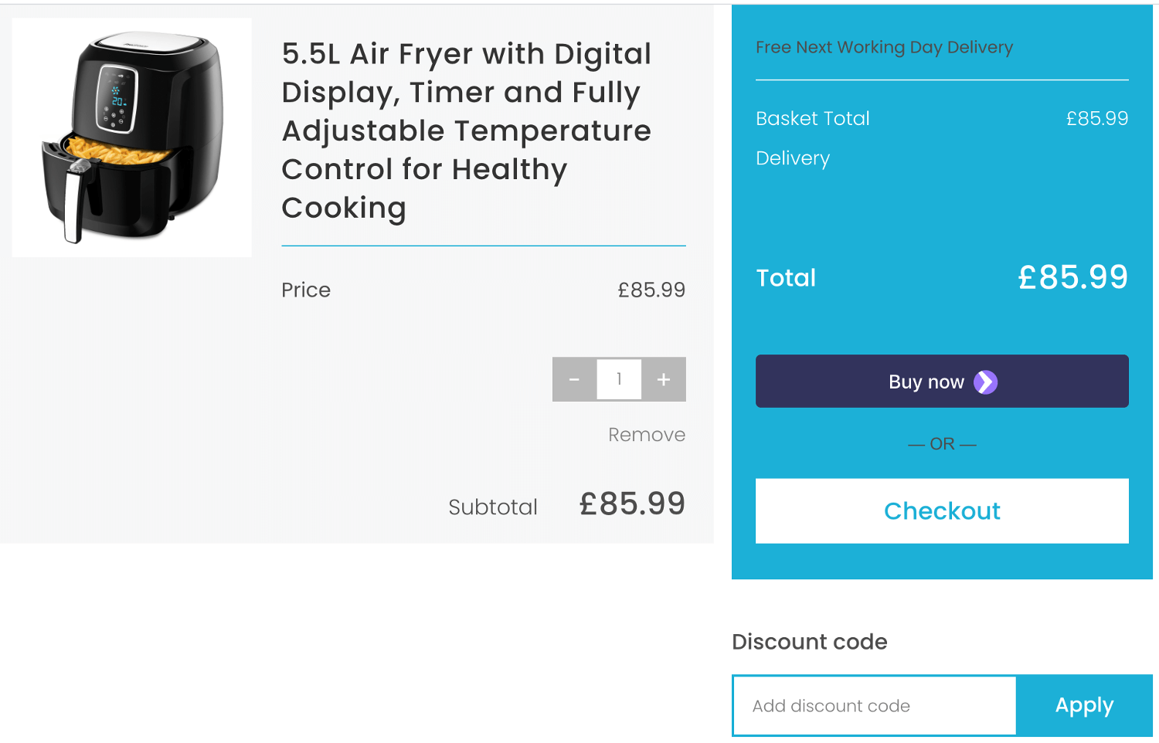Open the 5.5L Air Fryer product title
The height and width of the screenshot is (743, 1159).
point(467,131)
